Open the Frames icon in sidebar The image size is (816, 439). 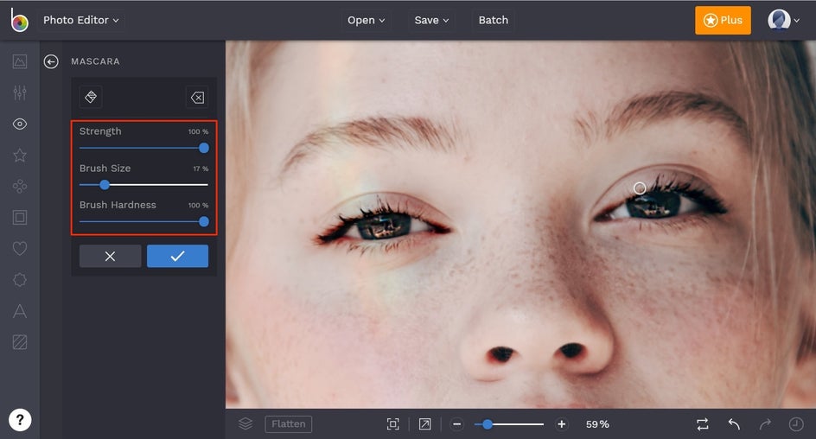[20, 218]
